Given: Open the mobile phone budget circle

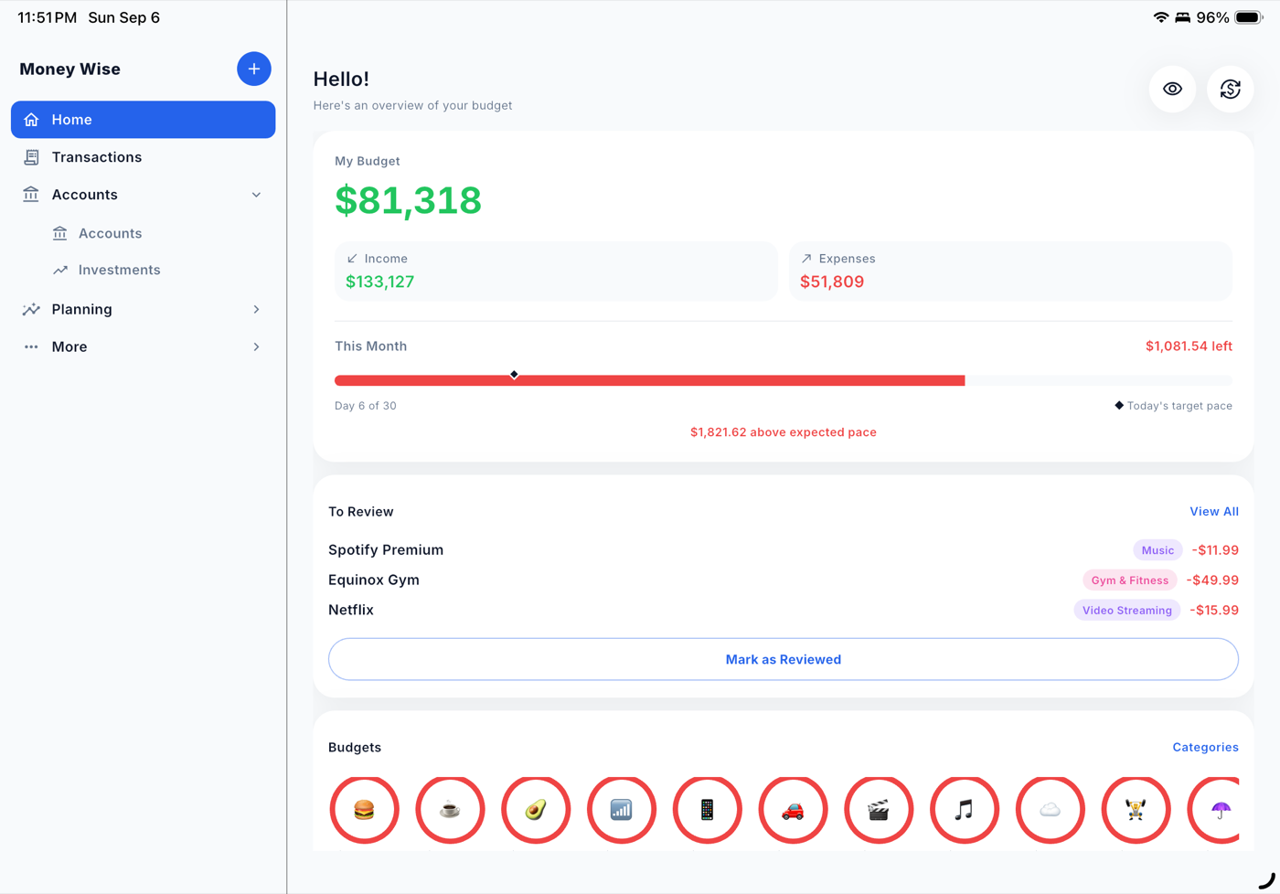Looking at the screenshot, I should coord(707,809).
